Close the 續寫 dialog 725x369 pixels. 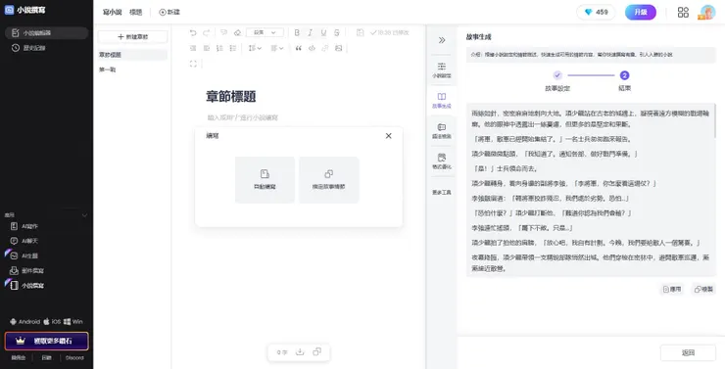(x=388, y=136)
